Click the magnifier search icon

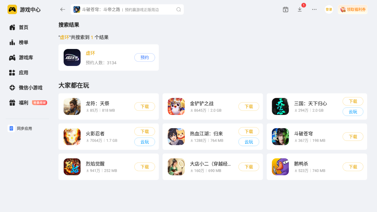point(179,10)
